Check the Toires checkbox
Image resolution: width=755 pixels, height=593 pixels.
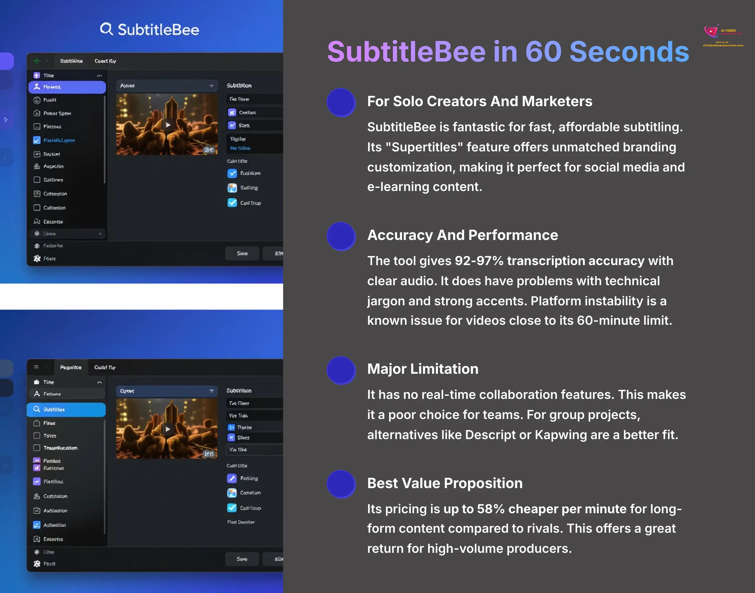click(36, 435)
